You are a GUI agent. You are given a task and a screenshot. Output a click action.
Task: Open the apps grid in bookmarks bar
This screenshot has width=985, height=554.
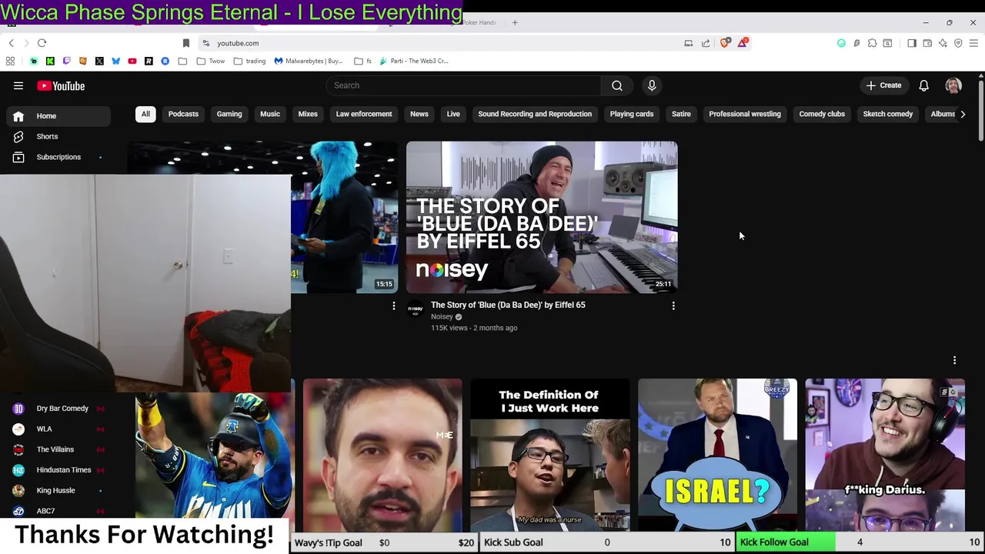click(x=10, y=61)
